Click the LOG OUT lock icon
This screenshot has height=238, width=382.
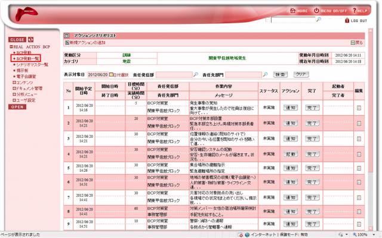[347, 20]
